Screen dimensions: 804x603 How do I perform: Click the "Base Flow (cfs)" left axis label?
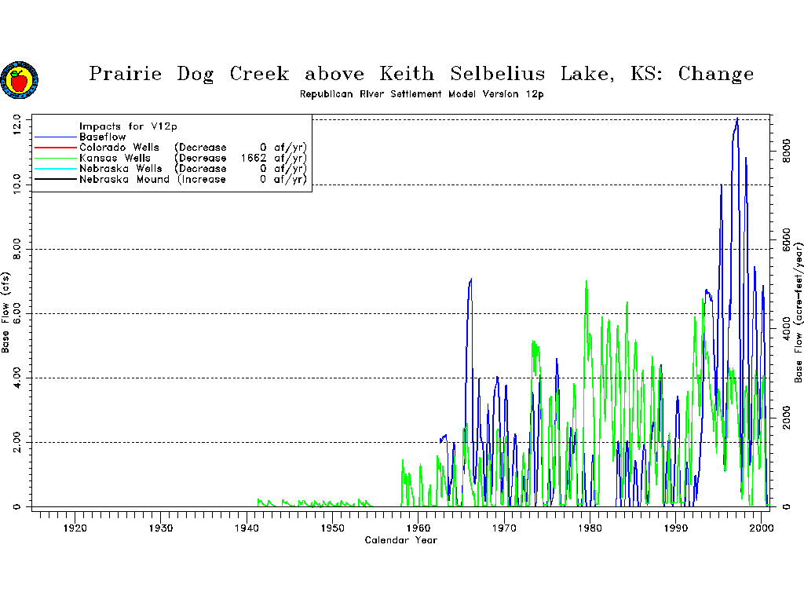5,312
